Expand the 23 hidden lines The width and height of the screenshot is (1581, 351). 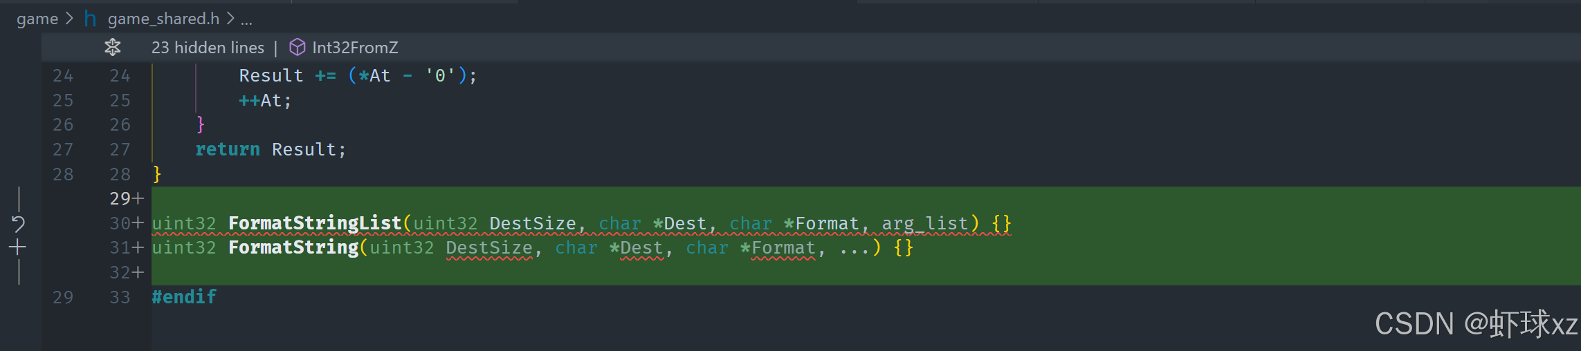pyautogui.click(x=208, y=48)
